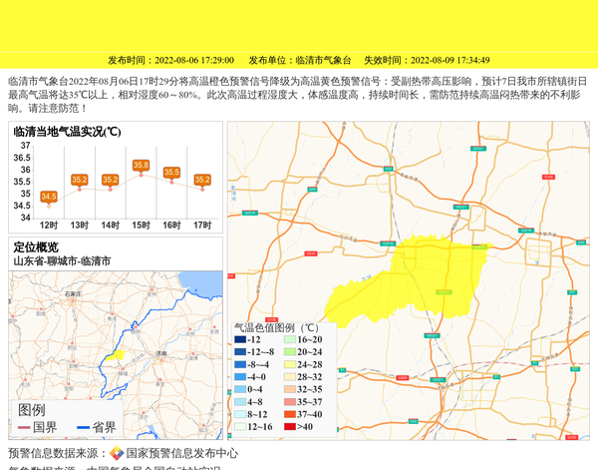The width and height of the screenshot is (598, 470).
Task: Click the 济南 city marker on overview map
Action: [160, 354]
